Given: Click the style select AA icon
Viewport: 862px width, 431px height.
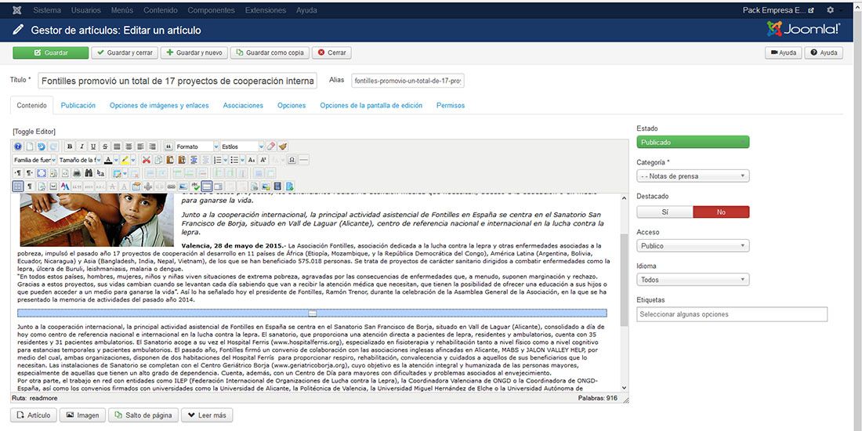Looking at the screenshot, I should coord(65,187).
